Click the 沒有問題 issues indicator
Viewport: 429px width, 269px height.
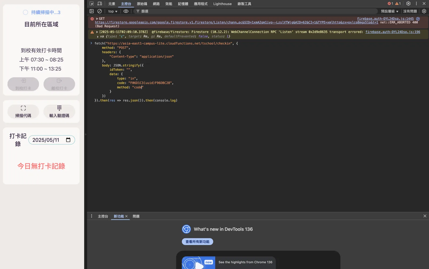point(410,11)
